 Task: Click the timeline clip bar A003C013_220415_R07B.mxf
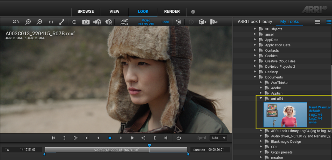(116, 150)
